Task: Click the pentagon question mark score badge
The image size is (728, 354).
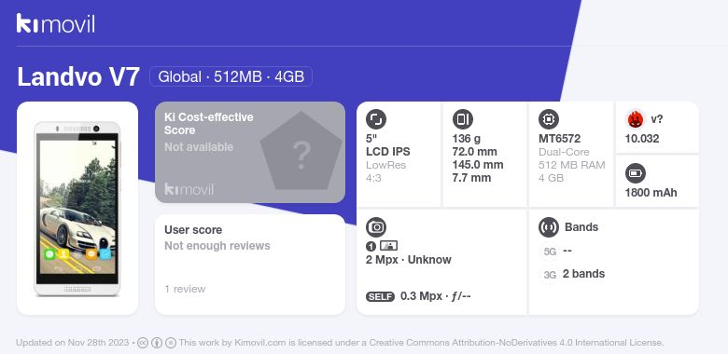Action: tap(301, 151)
